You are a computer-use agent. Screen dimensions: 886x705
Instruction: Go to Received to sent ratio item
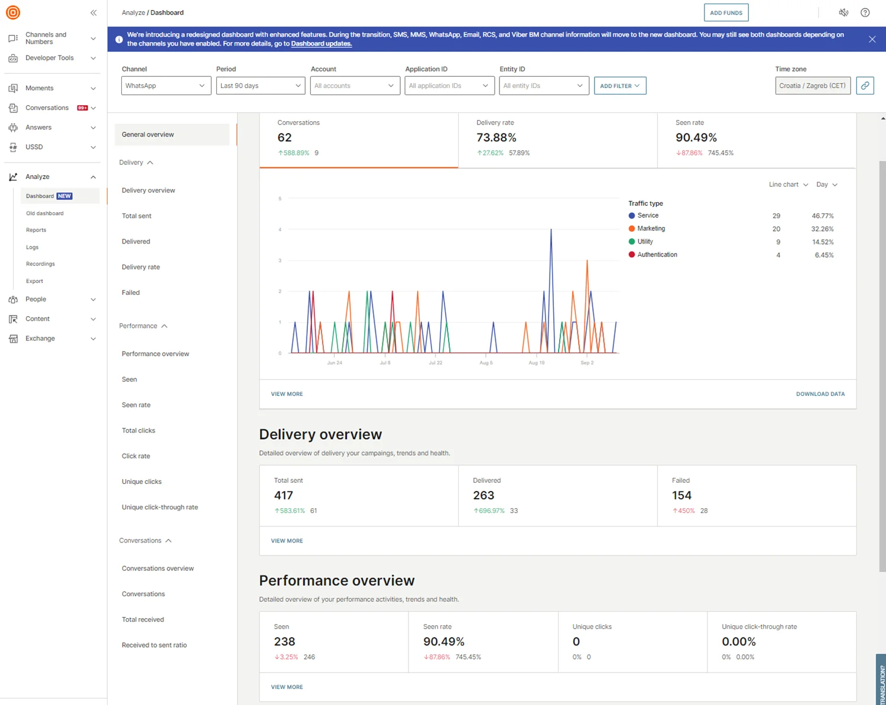(154, 645)
